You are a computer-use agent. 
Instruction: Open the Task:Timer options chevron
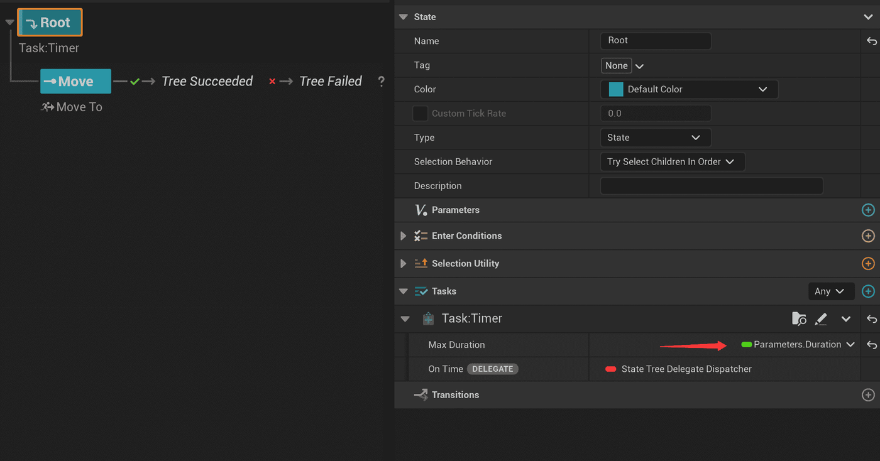(846, 319)
